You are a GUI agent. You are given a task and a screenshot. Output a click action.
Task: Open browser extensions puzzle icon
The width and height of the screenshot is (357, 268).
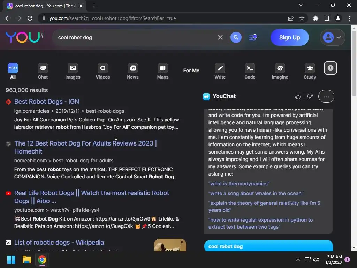316,18
